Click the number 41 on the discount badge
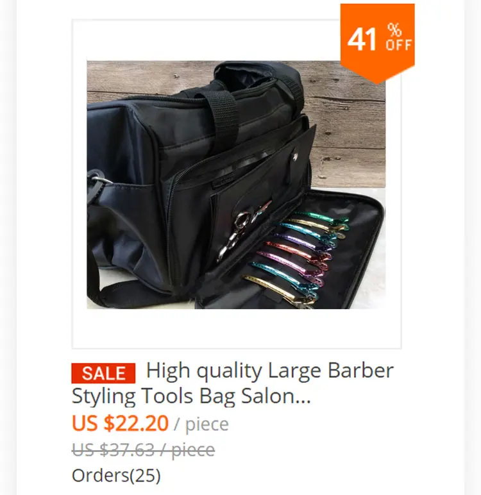The height and width of the screenshot is (495, 481). point(362,40)
